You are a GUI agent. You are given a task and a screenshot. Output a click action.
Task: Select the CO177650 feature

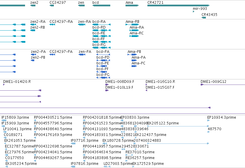[7, 161]
